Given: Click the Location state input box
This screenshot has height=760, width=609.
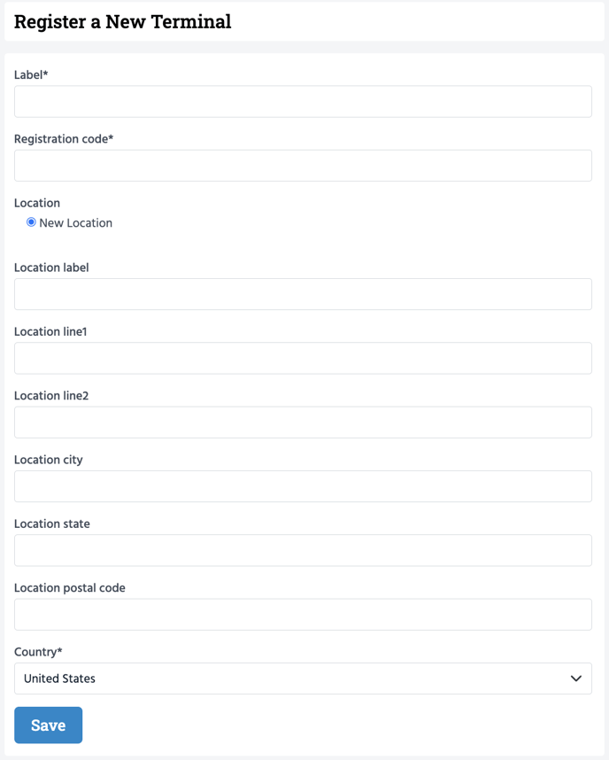Looking at the screenshot, I should click(303, 550).
